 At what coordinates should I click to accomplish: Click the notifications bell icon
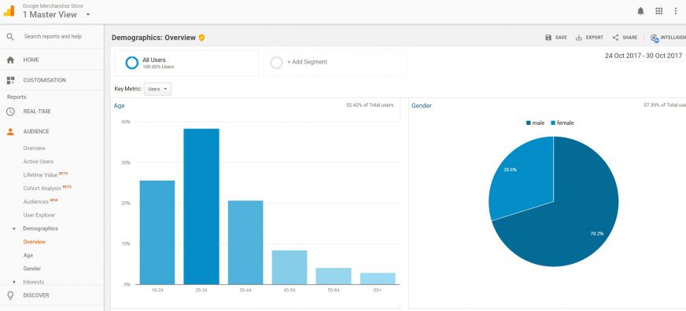[640, 11]
